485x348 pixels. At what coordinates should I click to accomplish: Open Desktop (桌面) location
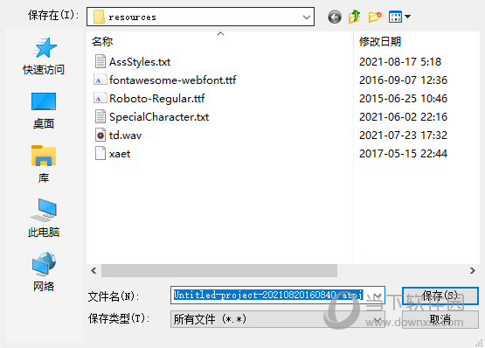44,110
